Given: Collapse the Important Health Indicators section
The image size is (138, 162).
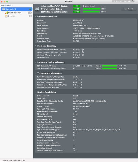Looking at the screenshot, I should click(36, 62).
